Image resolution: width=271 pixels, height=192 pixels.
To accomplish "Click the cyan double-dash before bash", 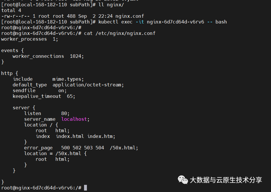I will [x=210, y=22].
